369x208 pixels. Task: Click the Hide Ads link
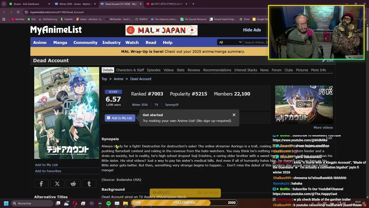tap(252, 30)
